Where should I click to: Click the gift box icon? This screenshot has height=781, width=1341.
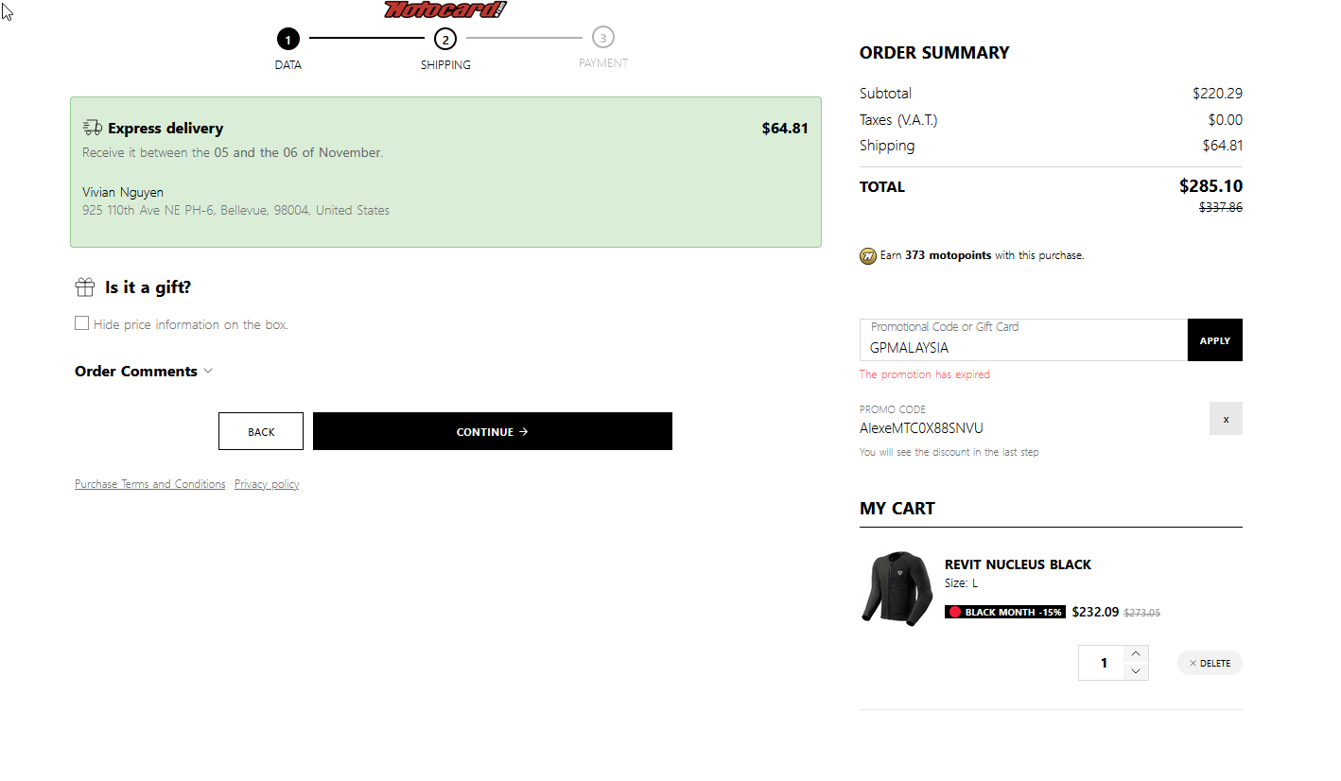point(85,287)
